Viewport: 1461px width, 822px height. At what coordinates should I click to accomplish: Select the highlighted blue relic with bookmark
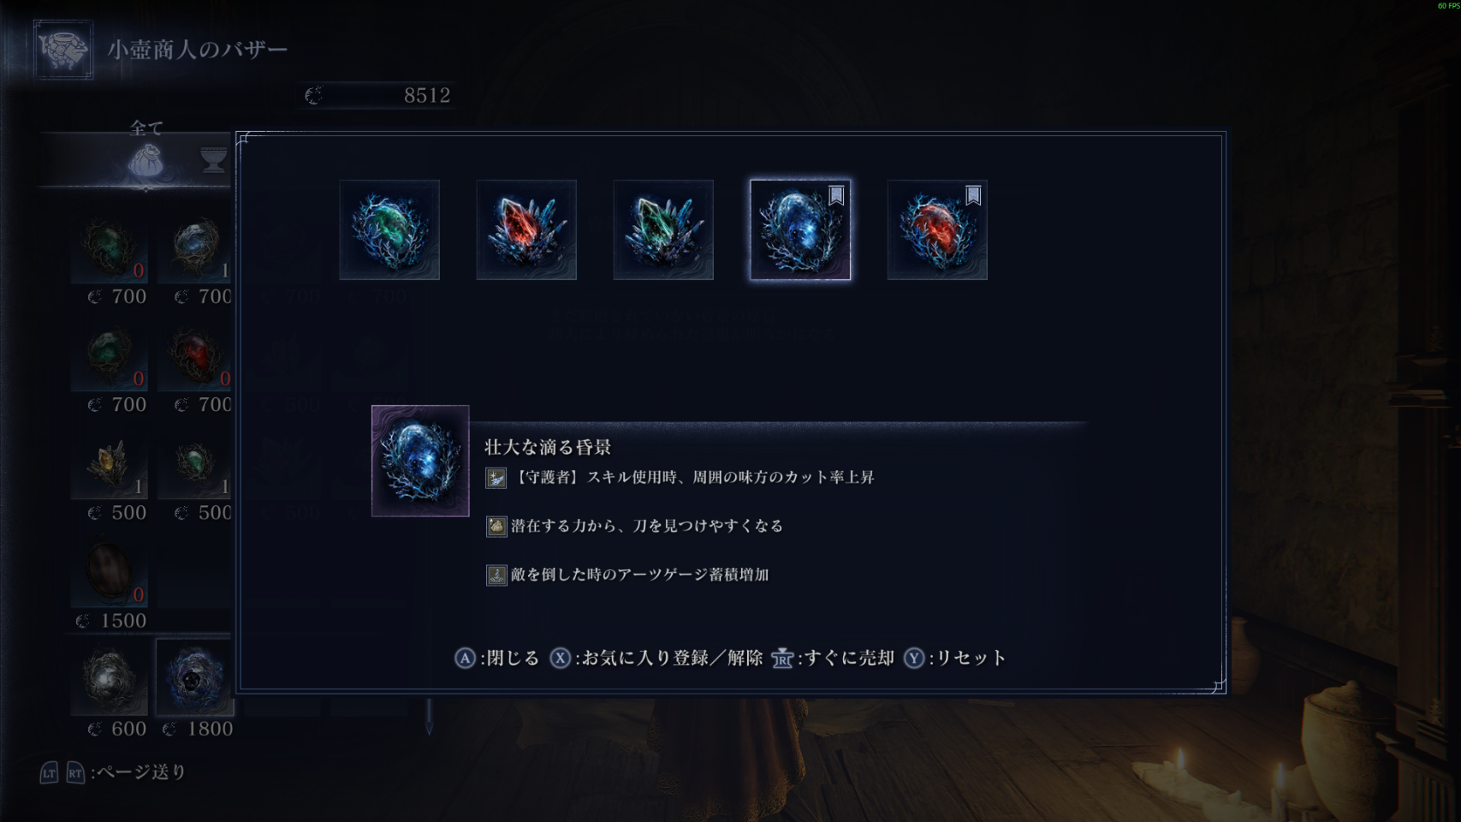800,229
